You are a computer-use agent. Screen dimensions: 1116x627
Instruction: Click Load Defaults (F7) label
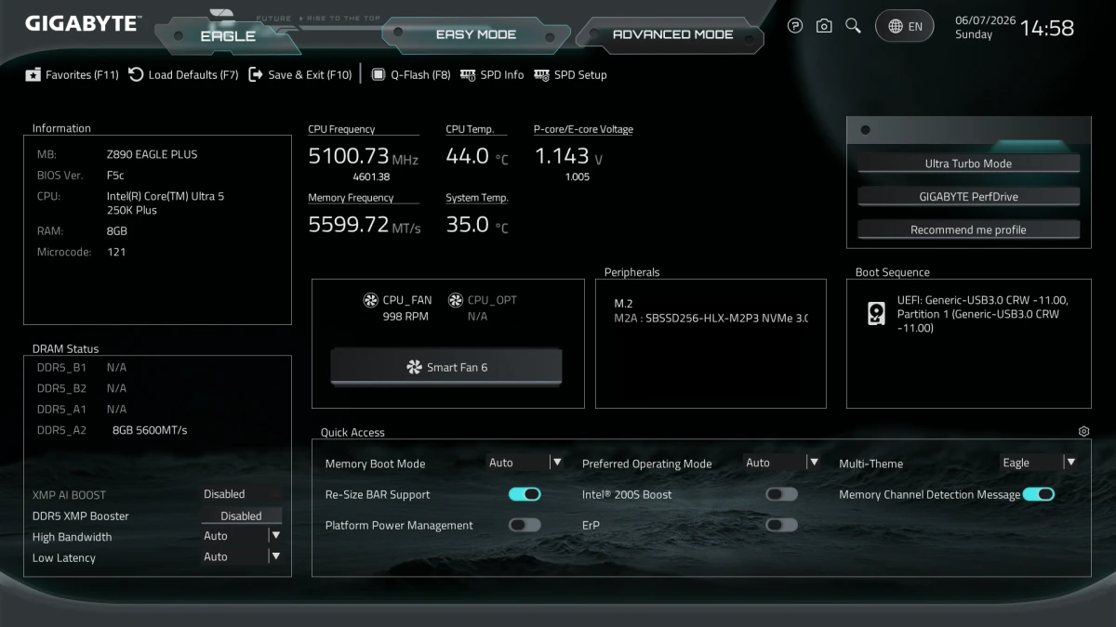pos(193,75)
